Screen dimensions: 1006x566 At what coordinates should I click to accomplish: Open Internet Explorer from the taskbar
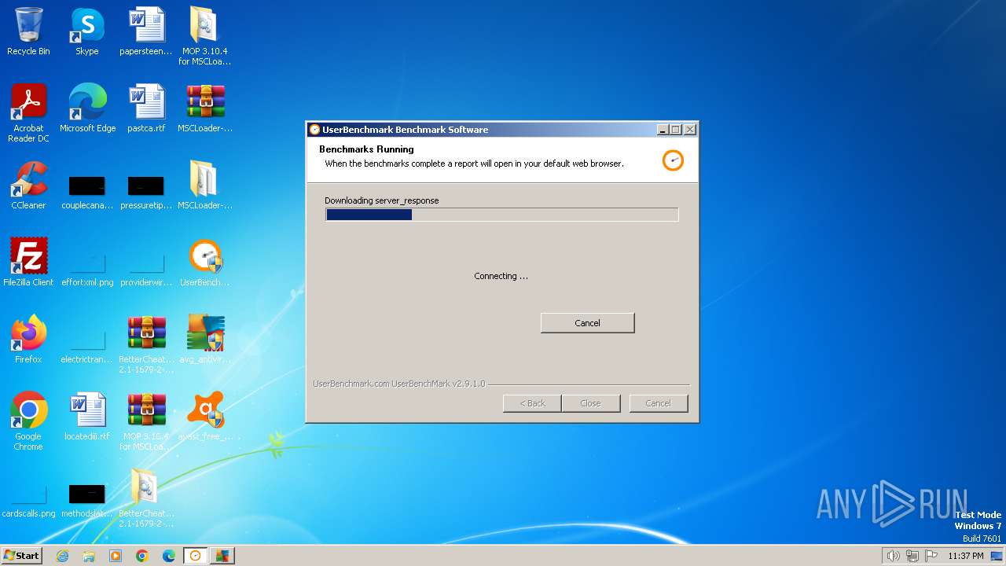tap(63, 556)
